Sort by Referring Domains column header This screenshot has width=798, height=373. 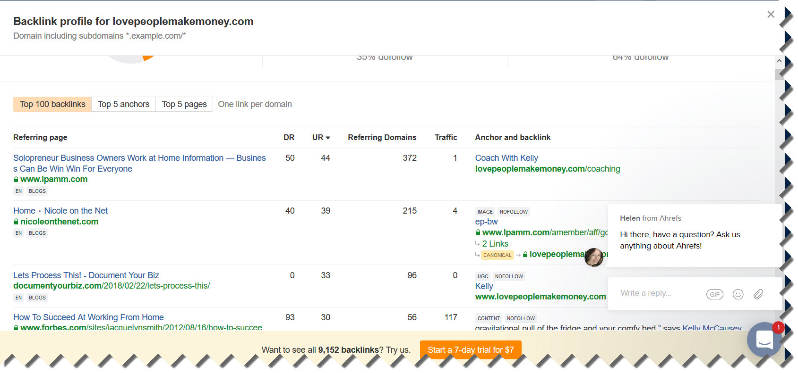click(x=382, y=137)
